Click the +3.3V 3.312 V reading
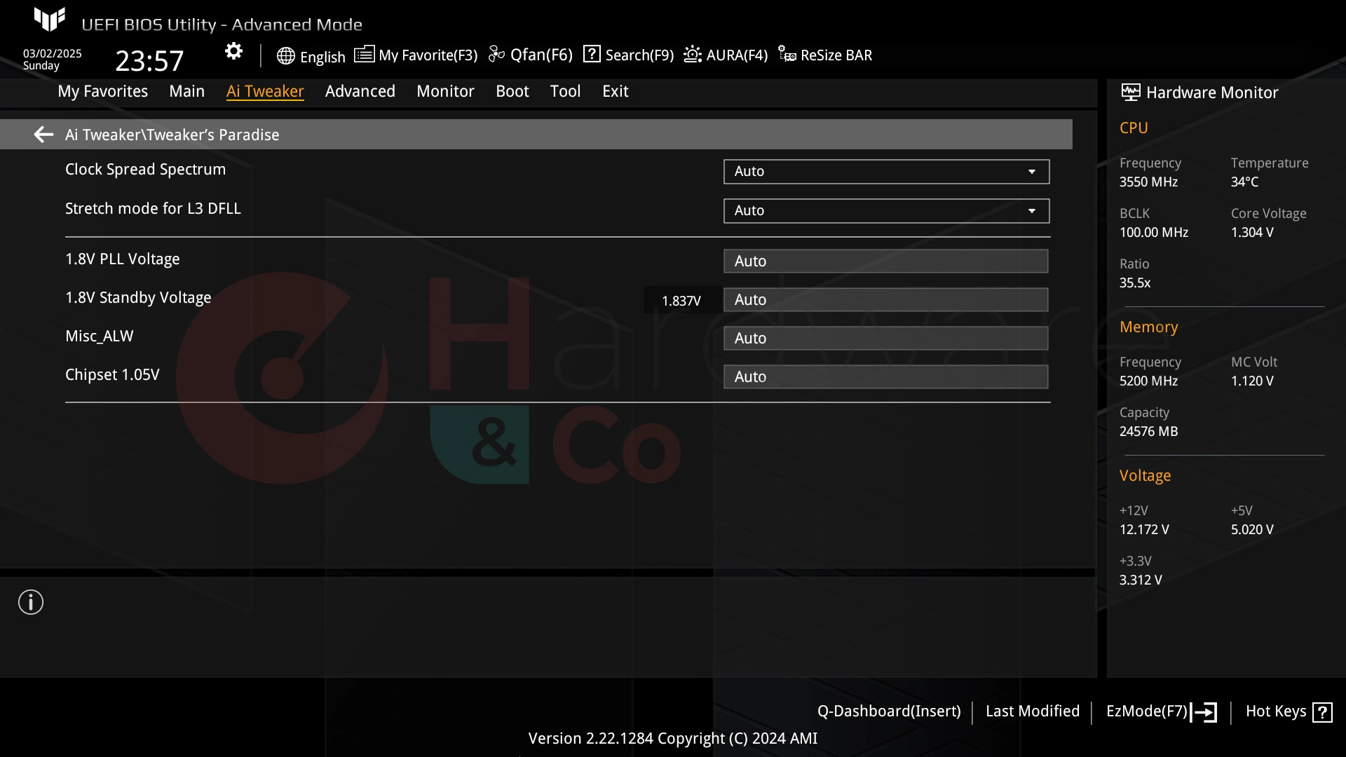 tap(1141, 580)
